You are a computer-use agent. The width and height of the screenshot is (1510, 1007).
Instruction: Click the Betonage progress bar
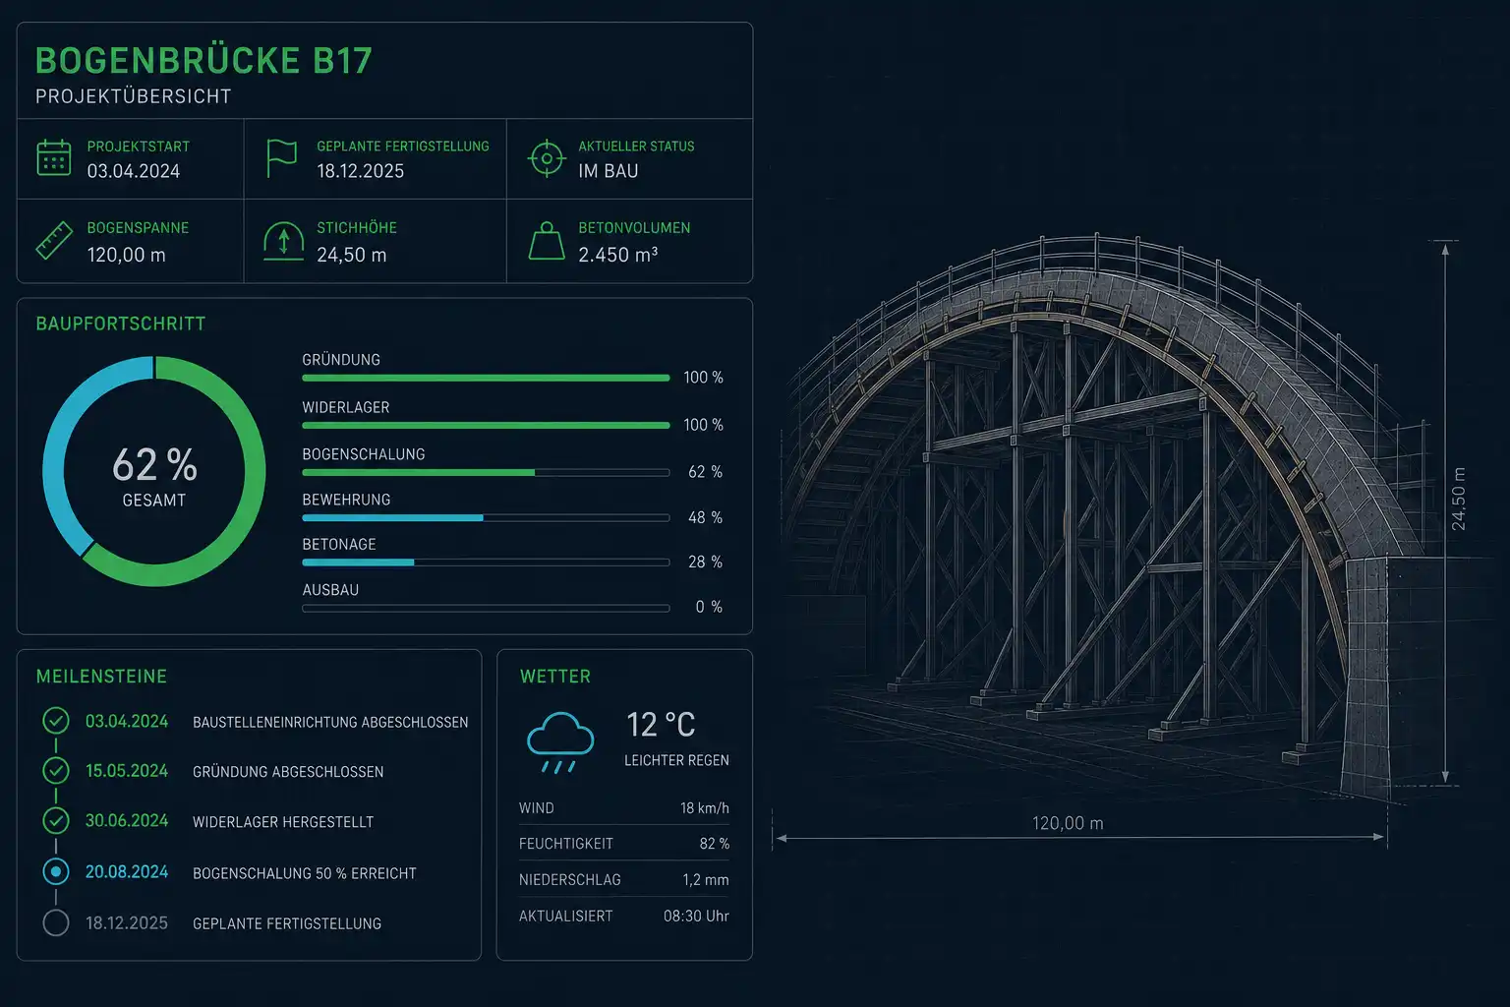pyautogui.click(x=486, y=563)
